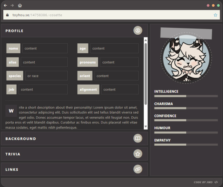
Task: Click the padlock icon in address bar
Action: click(7, 15)
